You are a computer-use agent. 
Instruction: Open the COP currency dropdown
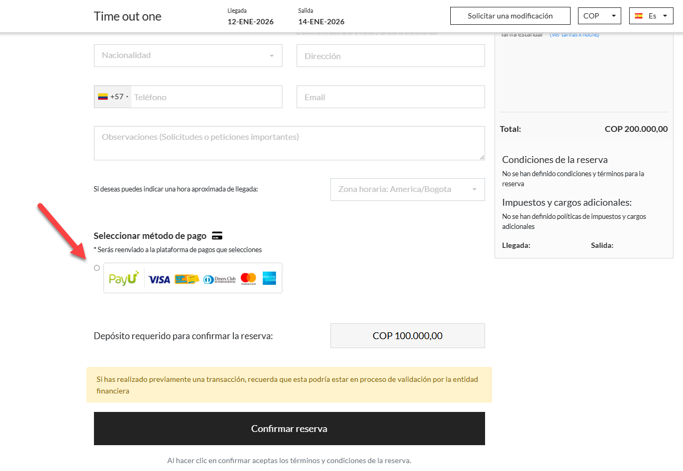tap(600, 16)
